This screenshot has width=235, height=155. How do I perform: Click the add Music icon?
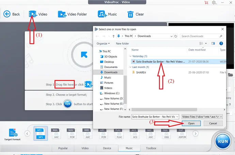[x=102, y=14]
